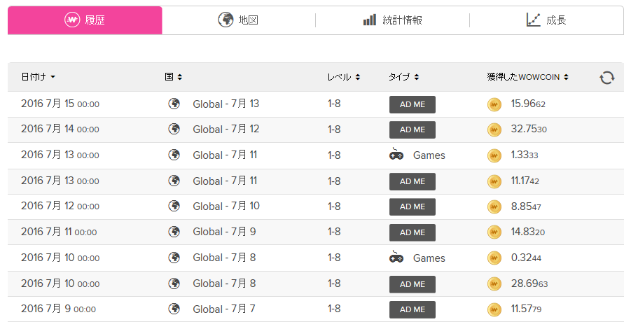Select Global - 7月 10 text
The width and height of the screenshot is (631, 329).
tap(226, 206)
